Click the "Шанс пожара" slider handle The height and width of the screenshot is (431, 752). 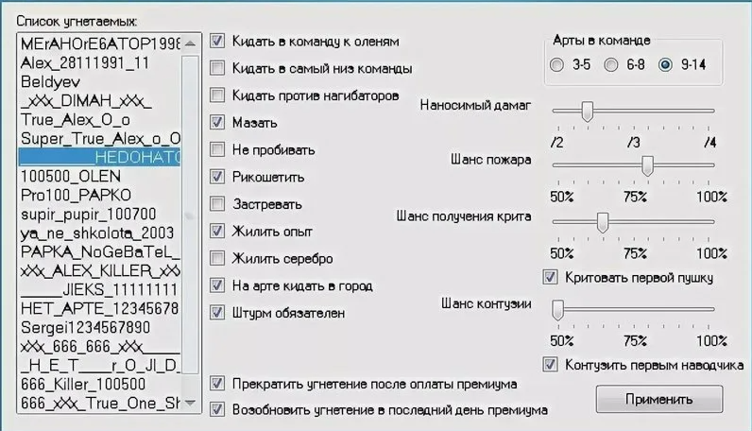(x=647, y=165)
